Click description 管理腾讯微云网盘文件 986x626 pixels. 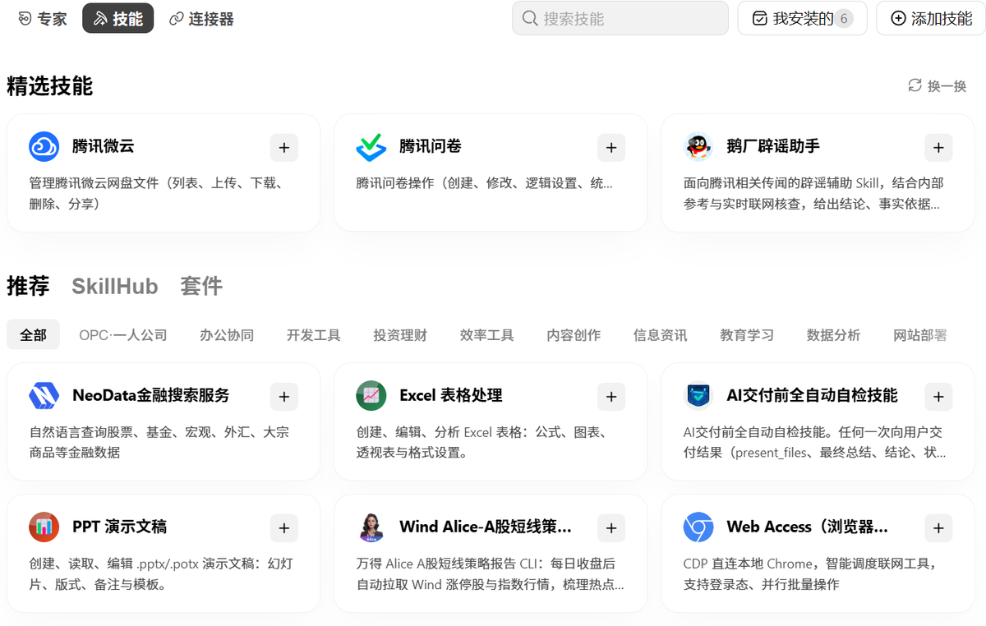pos(156,193)
